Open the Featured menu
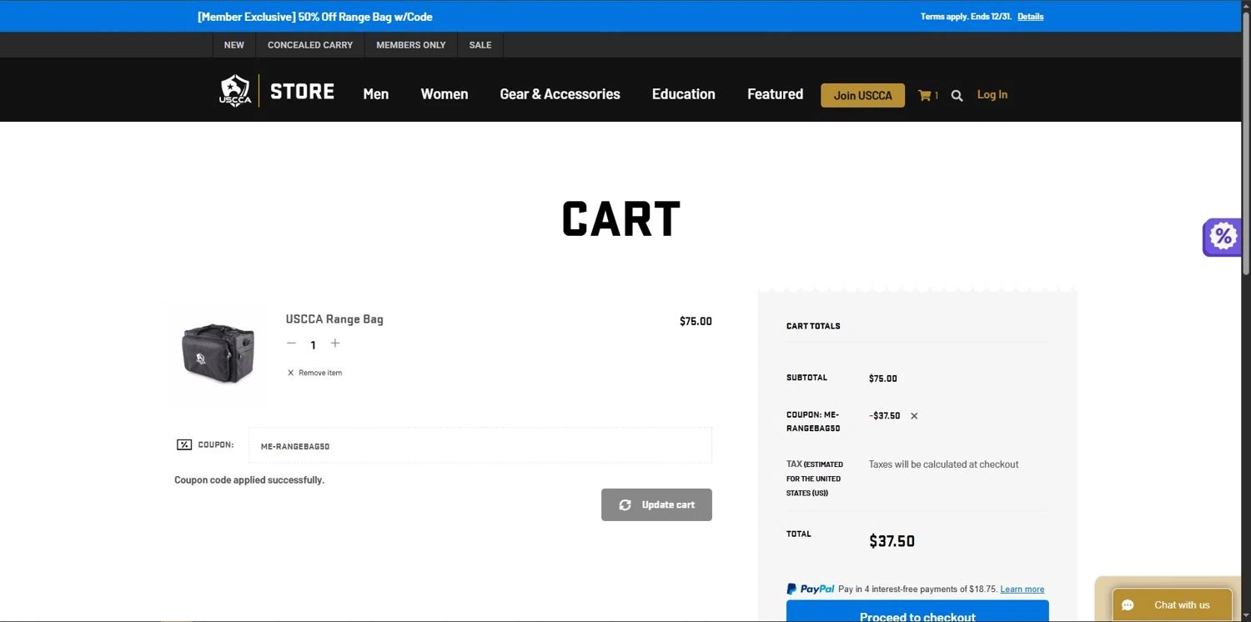 [x=775, y=94]
